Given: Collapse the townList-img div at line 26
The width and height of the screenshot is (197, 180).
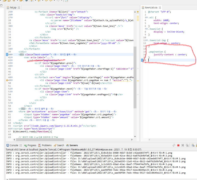Looking at the screenshot, I should [12, 15].
